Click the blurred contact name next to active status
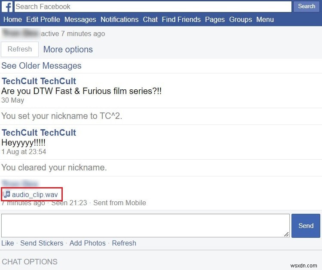 point(21,33)
